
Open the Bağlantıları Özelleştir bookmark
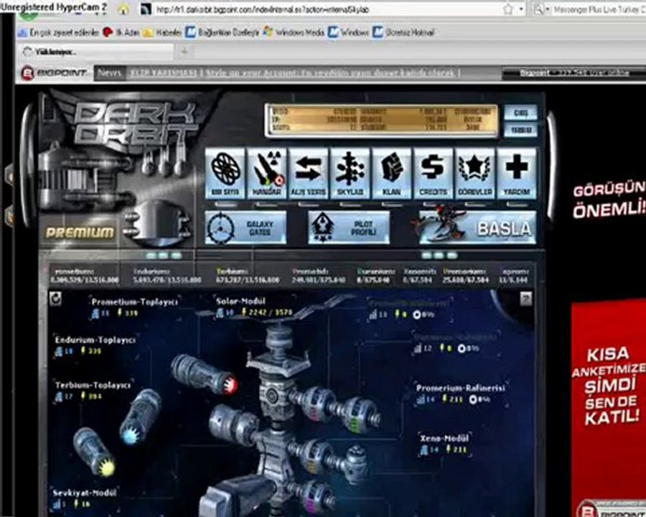tap(223, 32)
